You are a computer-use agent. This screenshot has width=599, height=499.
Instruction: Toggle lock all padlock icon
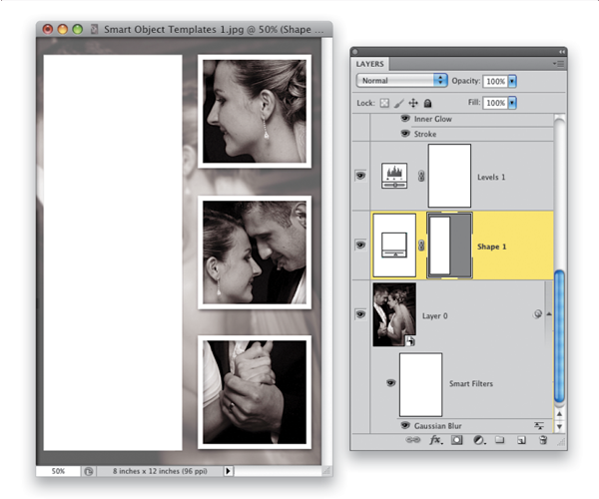coord(428,103)
